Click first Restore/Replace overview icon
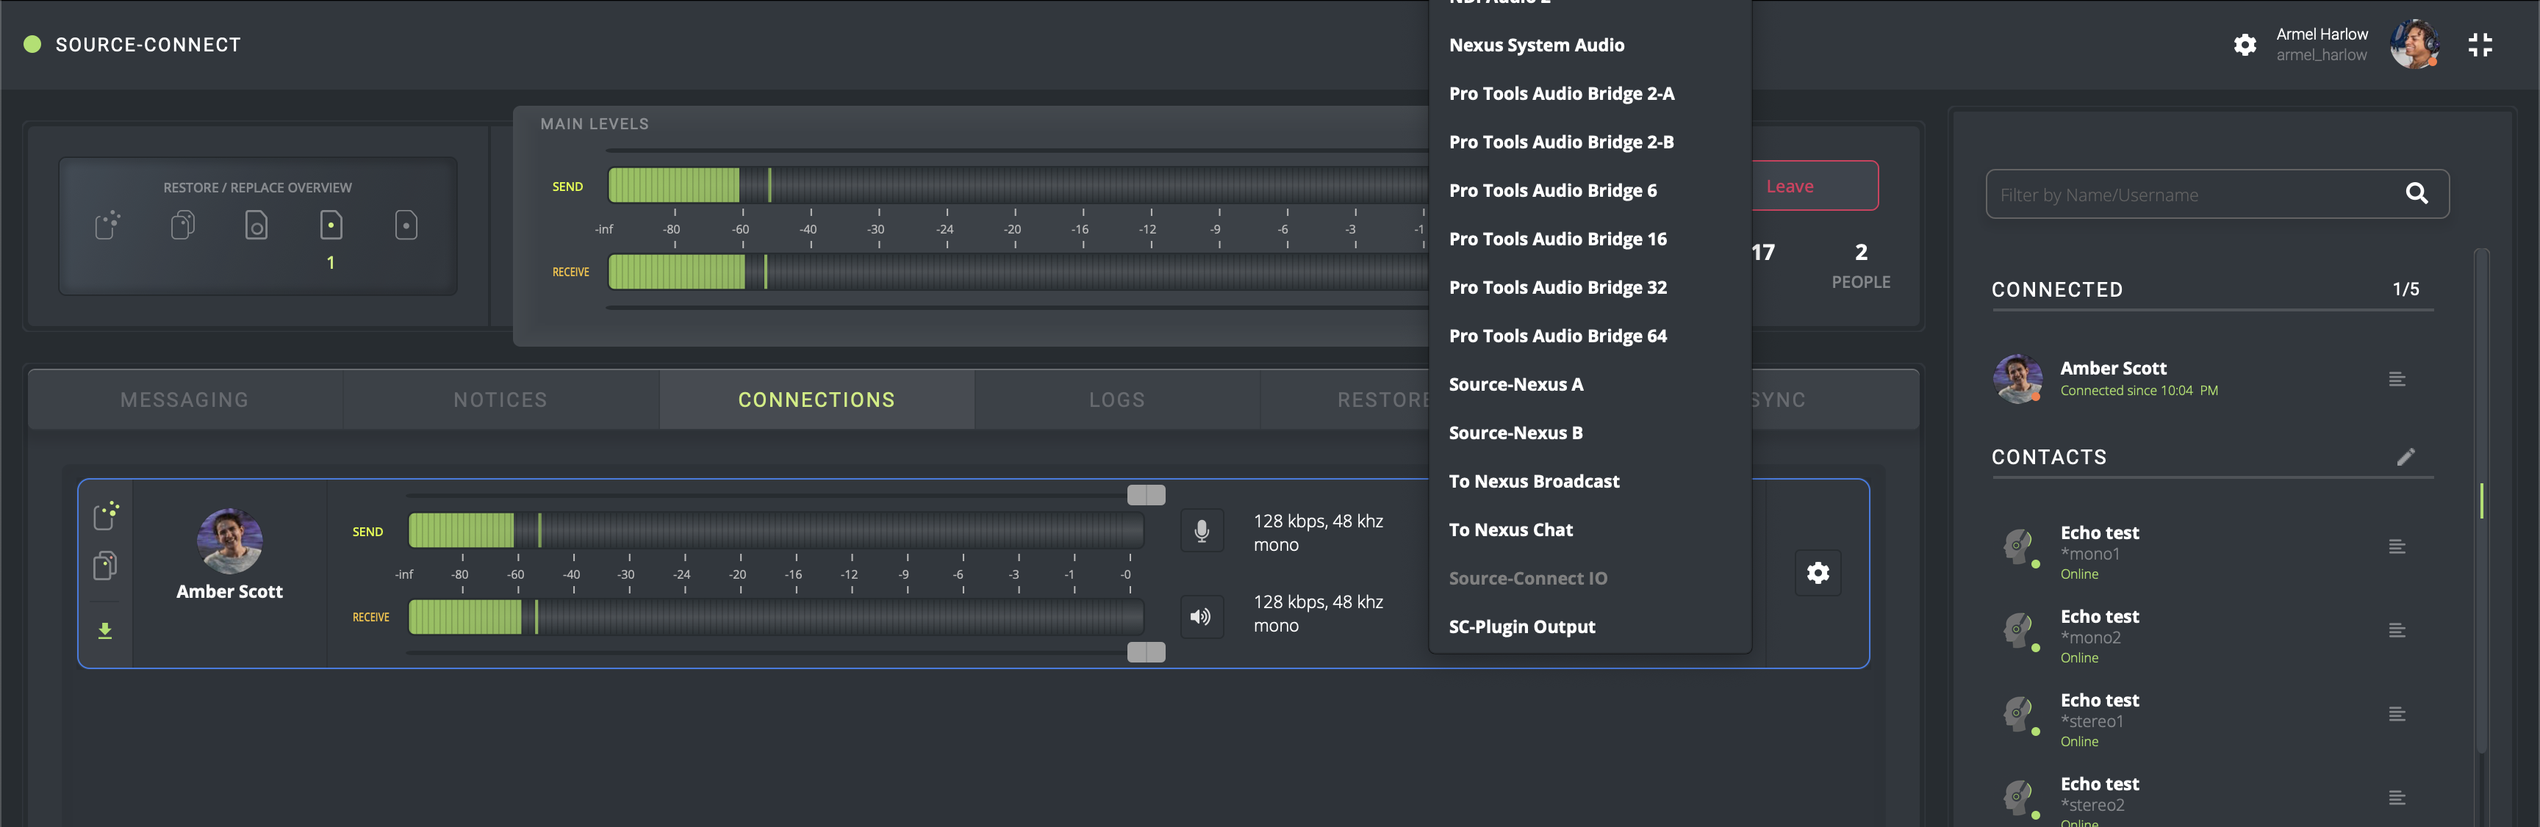 [x=107, y=225]
